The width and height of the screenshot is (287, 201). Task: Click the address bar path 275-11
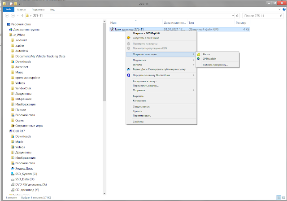[38, 16]
